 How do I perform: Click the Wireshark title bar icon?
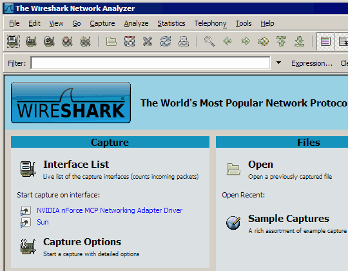9,8
